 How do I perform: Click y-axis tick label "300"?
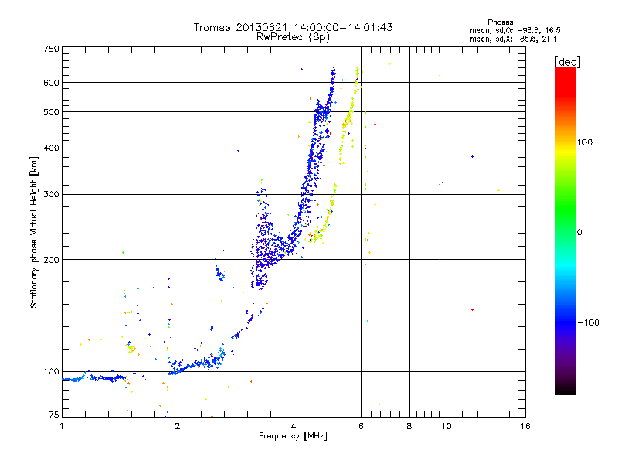(51, 195)
